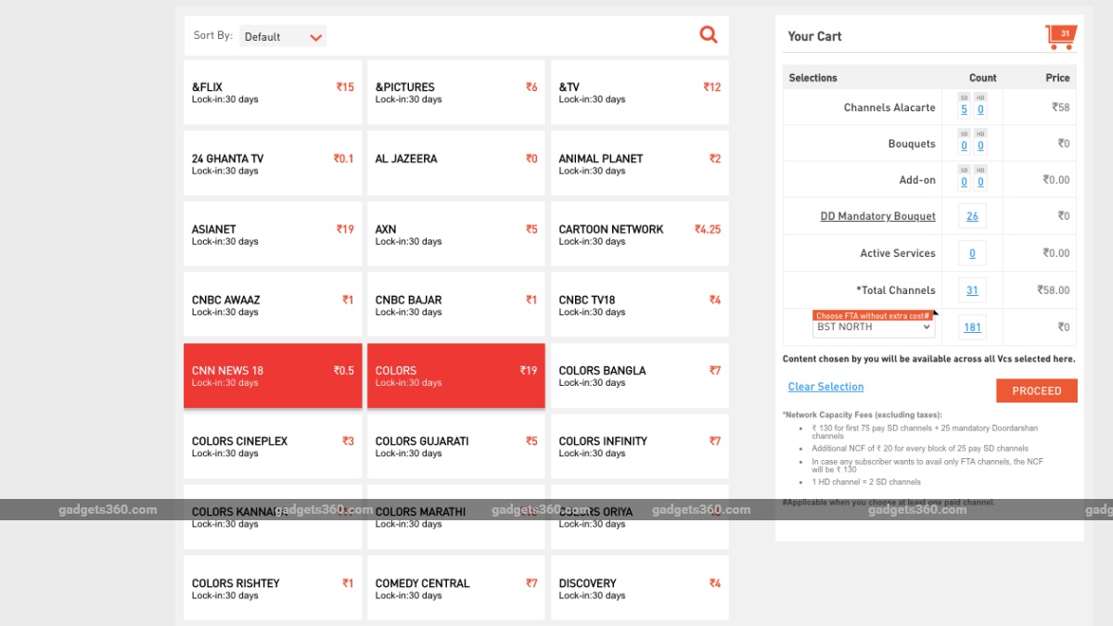
Task: Select the COLORS ORIYA channel card
Action: tap(640, 517)
